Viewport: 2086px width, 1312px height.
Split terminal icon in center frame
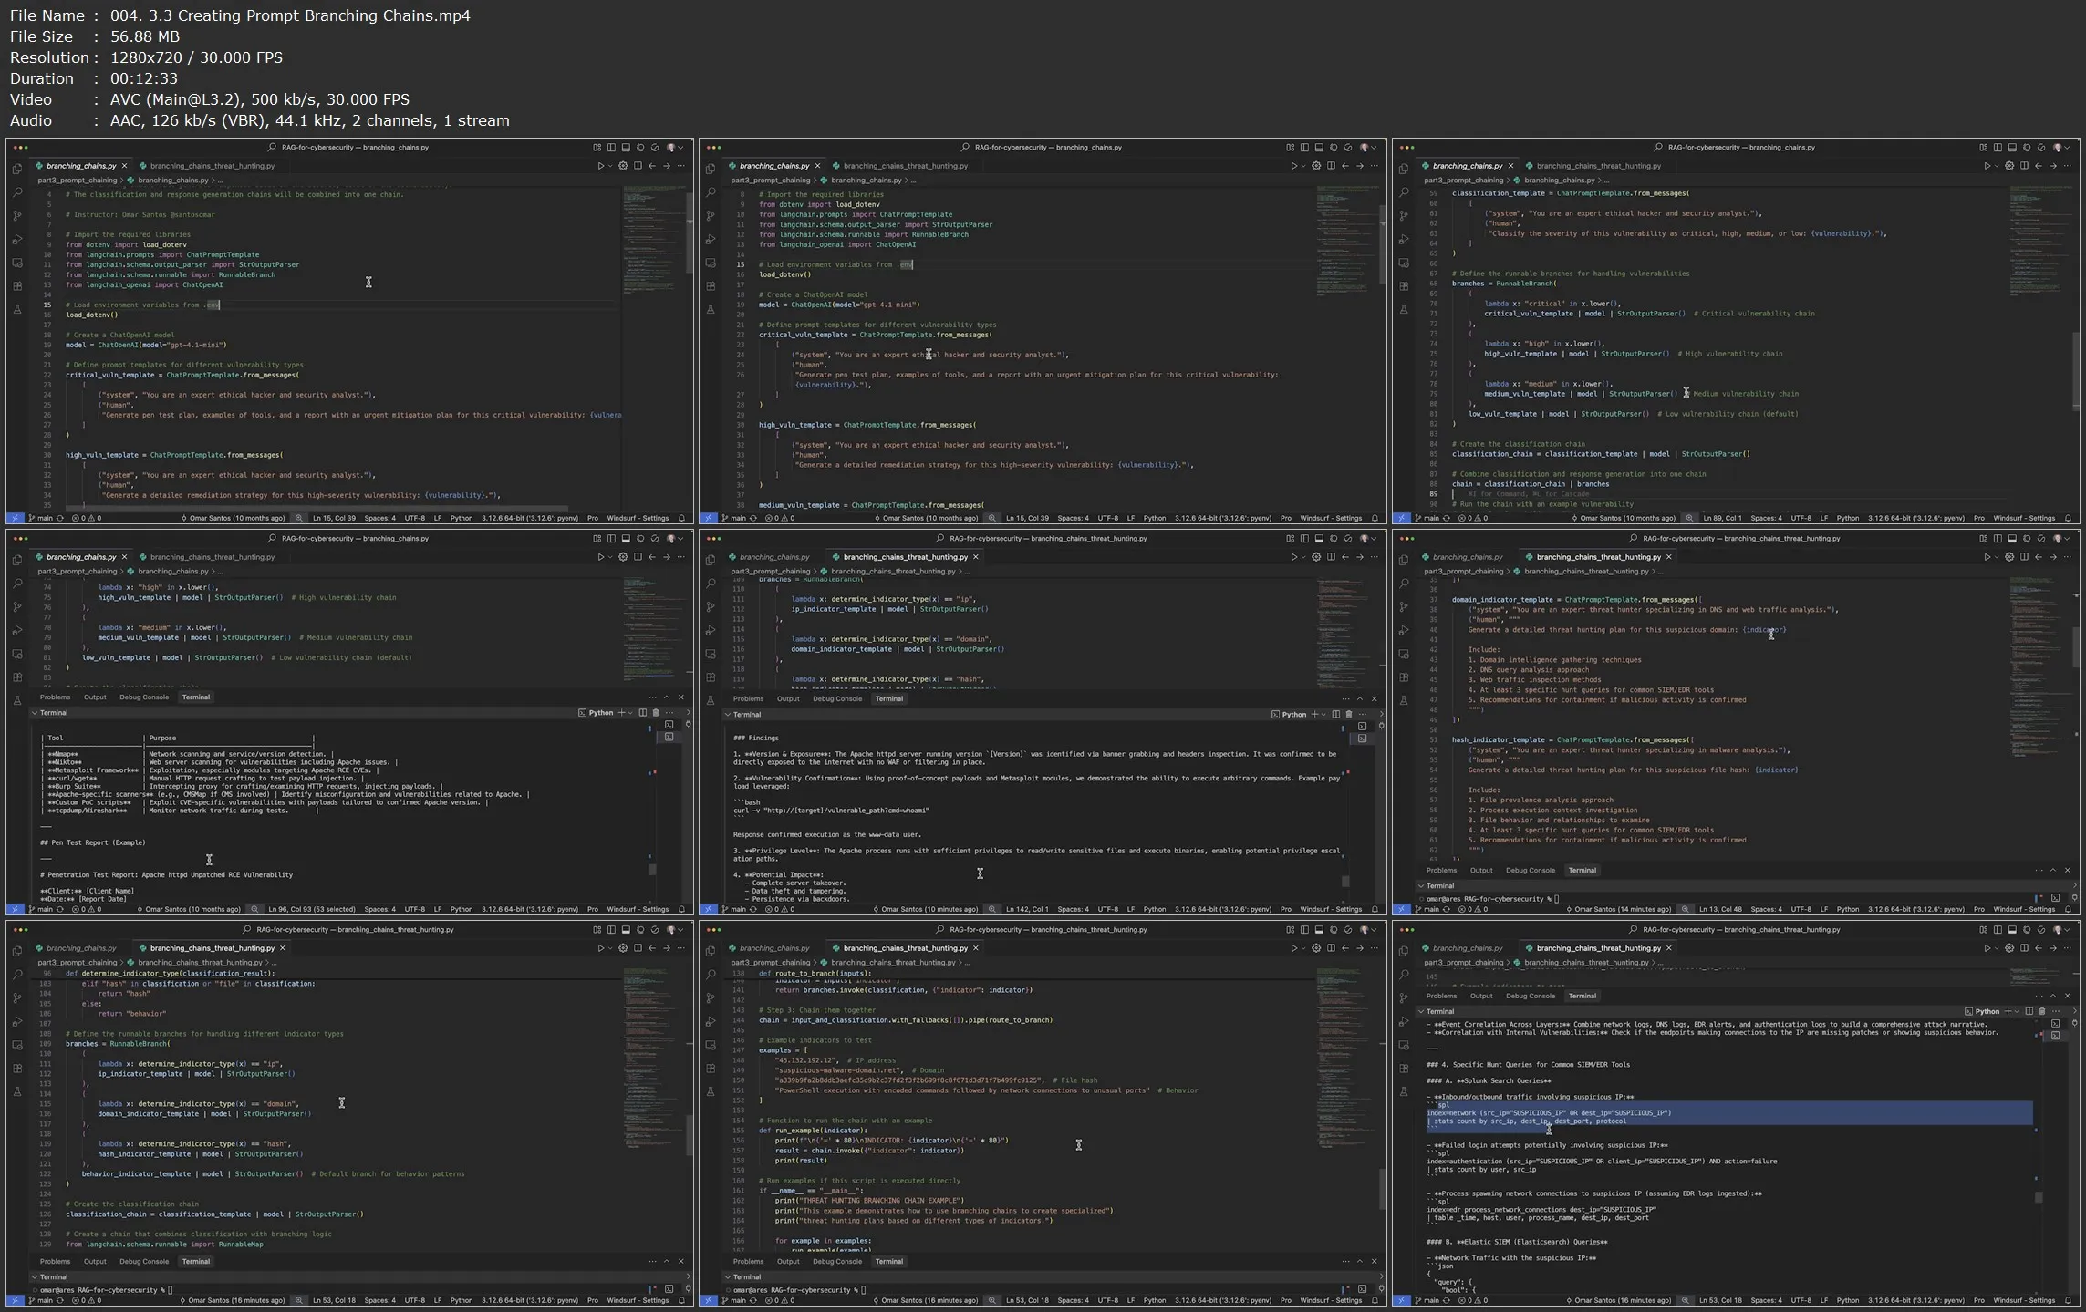point(1335,715)
